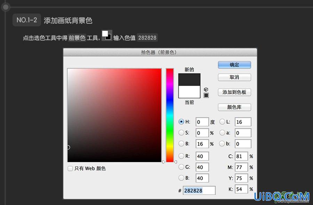
Task: Click the foreground/background color tool icon
Action: pyautogui.click(x=107, y=35)
